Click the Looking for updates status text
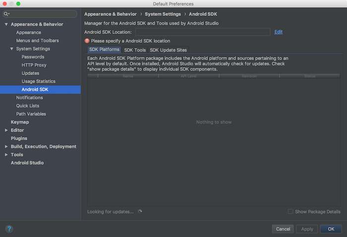Screen dimensions: 347x237 111,212
